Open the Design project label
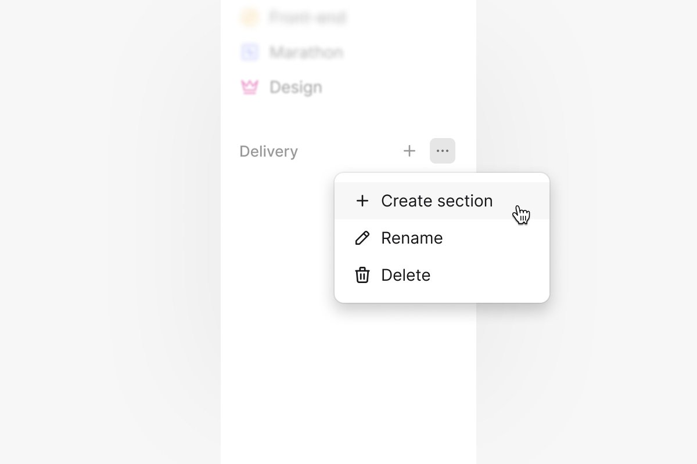The width and height of the screenshot is (697, 464). click(296, 88)
